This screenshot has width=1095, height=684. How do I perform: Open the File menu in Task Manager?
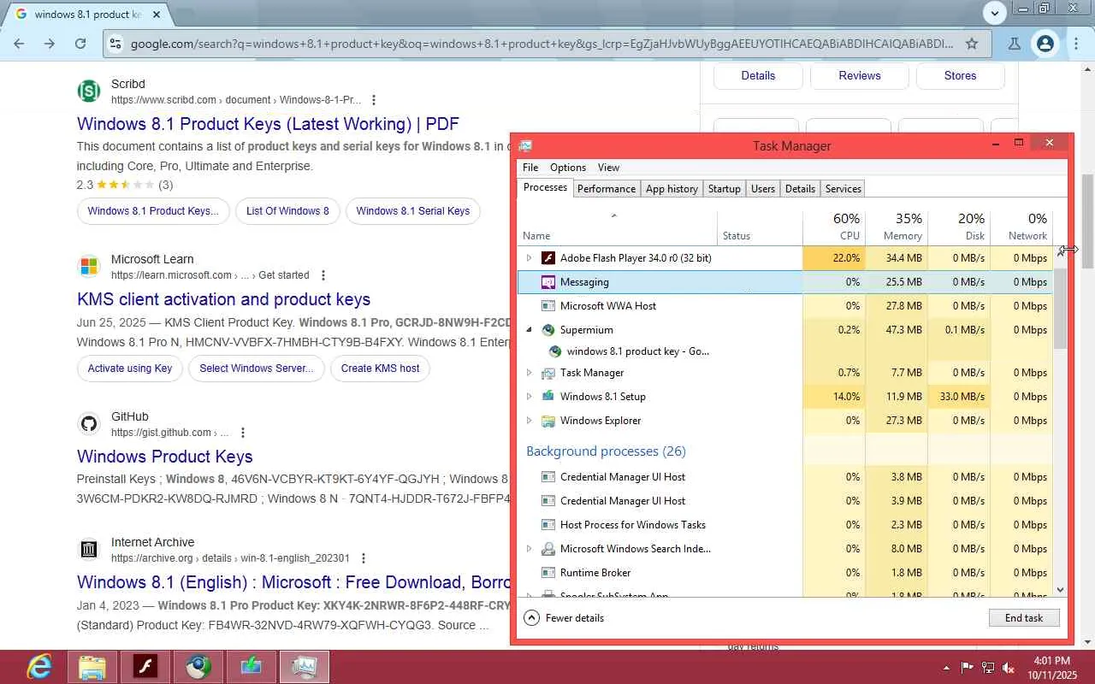pyautogui.click(x=530, y=168)
